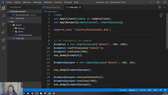168x95 pixels.
Task: Open the Atteindre menu
Action: (x=48, y=2)
